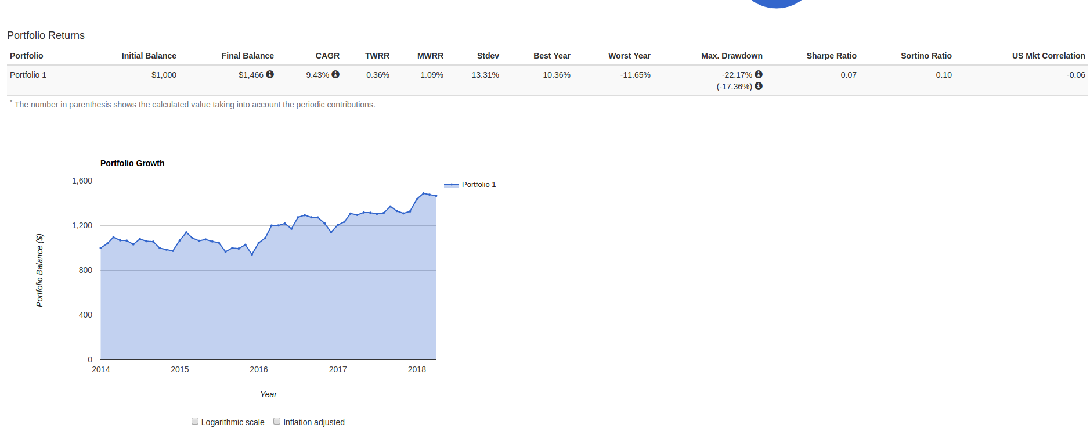
Task: Click the blue shaded chart area
Action: (x=268, y=302)
